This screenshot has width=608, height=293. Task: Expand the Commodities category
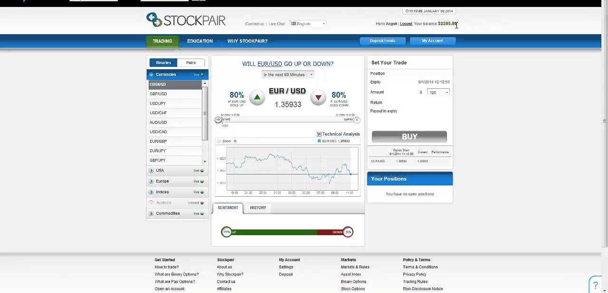178,213
